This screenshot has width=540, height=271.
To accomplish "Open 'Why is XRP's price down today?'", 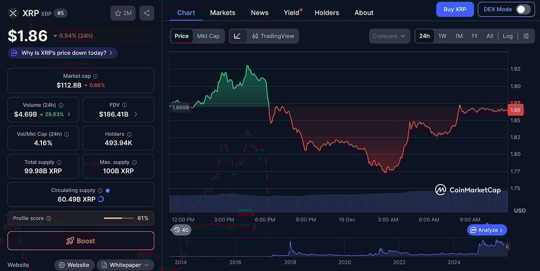I will tap(62, 53).
